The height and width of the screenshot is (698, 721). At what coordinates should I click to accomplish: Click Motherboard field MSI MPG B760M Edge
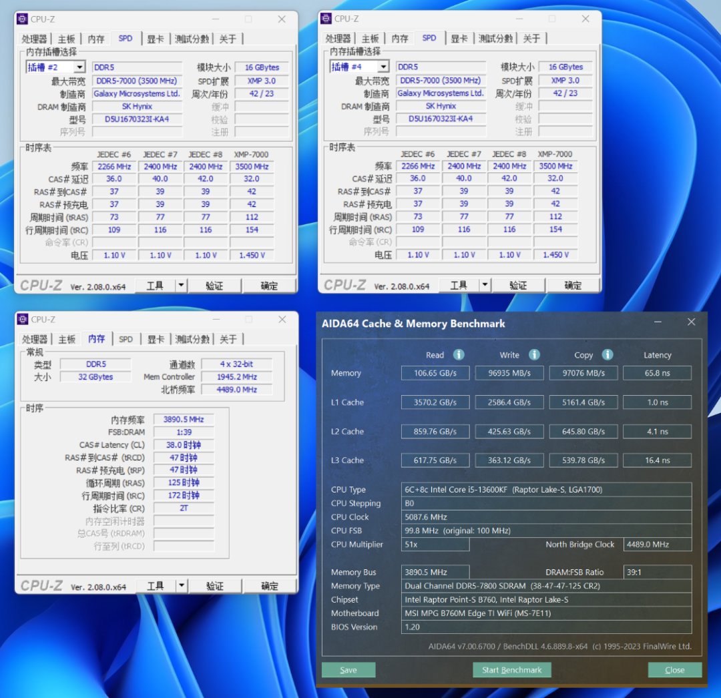(546, 613)
